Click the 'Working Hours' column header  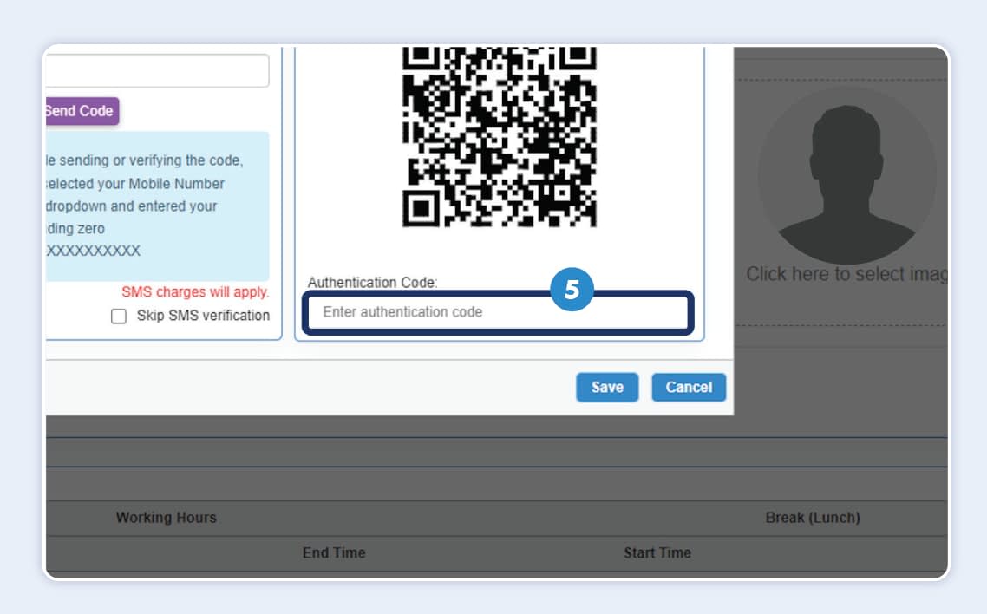167,518
